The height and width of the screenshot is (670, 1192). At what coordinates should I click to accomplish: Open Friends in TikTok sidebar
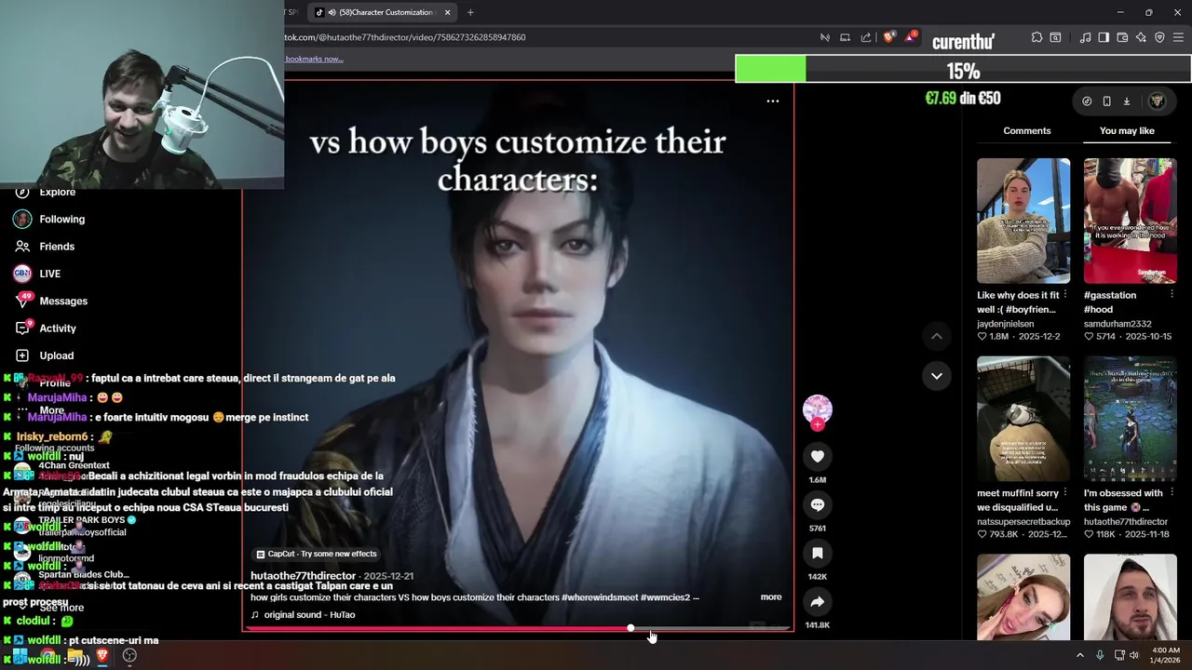point(46,246)
